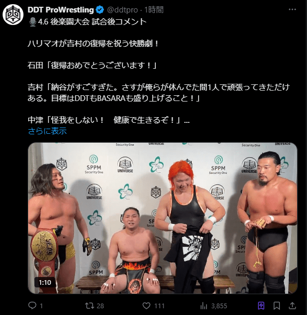307x315 pixels.
Task: Open the retweet options icon
Action: pyautogui.click(x=90, y=306)
